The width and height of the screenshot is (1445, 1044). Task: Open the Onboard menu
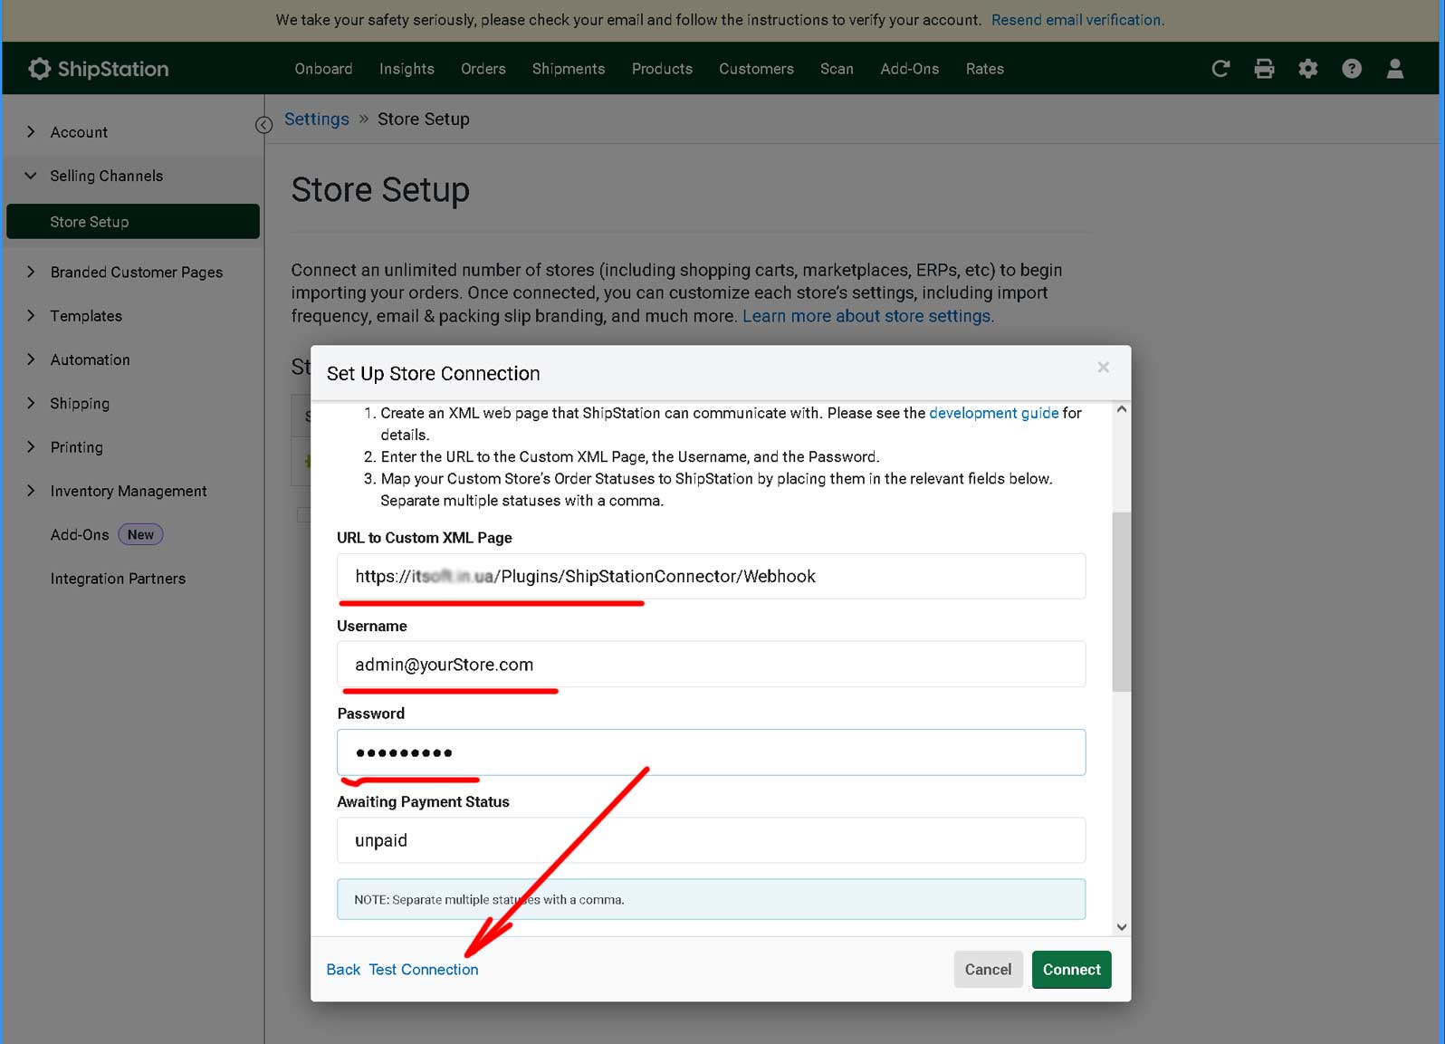click(323, 69)
